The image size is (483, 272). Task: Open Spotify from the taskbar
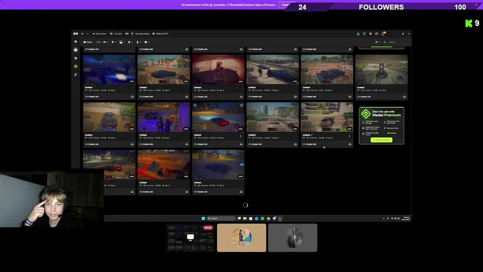(x=263, y=218)
